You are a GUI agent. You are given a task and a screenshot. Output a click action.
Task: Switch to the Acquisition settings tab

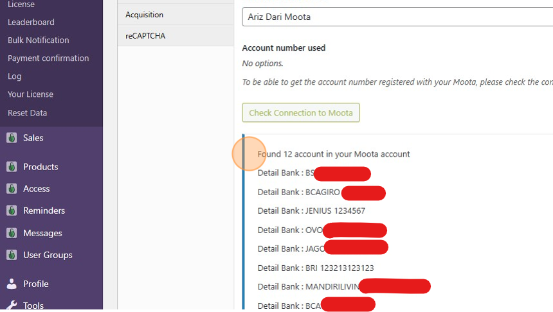point(176,15)
